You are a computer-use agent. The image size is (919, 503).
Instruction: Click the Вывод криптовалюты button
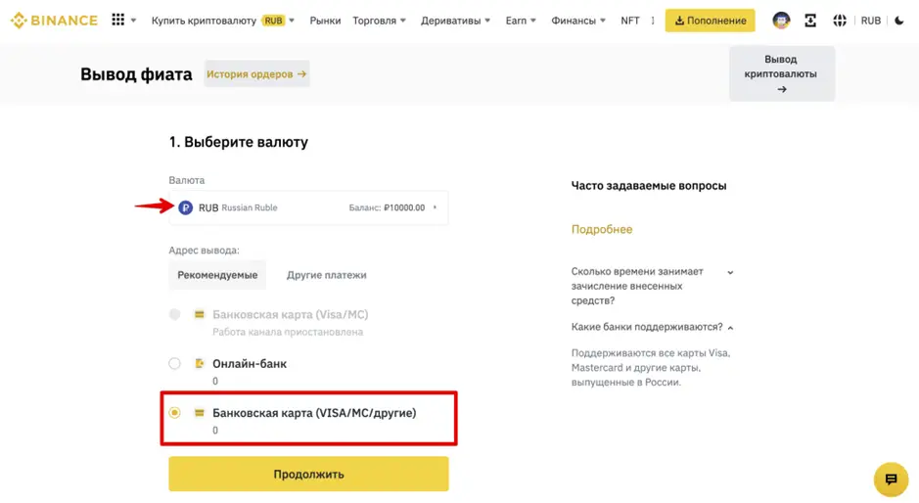[781, 73]
